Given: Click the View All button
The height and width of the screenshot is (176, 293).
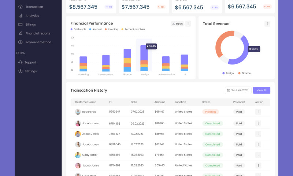Looking at the screenshot, I should (262, 90).
